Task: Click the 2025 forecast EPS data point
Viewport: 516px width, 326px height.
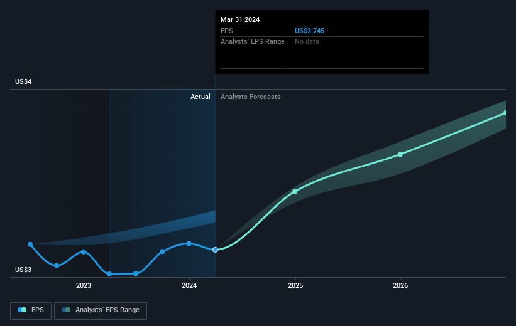Action: (x=295, y=191)
